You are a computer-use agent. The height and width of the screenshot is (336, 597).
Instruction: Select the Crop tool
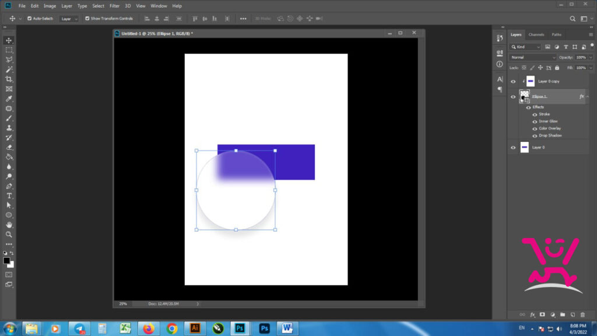pyautogui.click(x=9, y=79)
